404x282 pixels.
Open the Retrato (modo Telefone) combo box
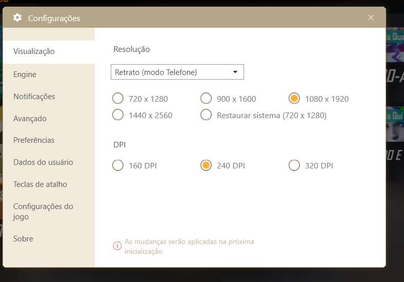pyautogui.click(x=177, y=72)
